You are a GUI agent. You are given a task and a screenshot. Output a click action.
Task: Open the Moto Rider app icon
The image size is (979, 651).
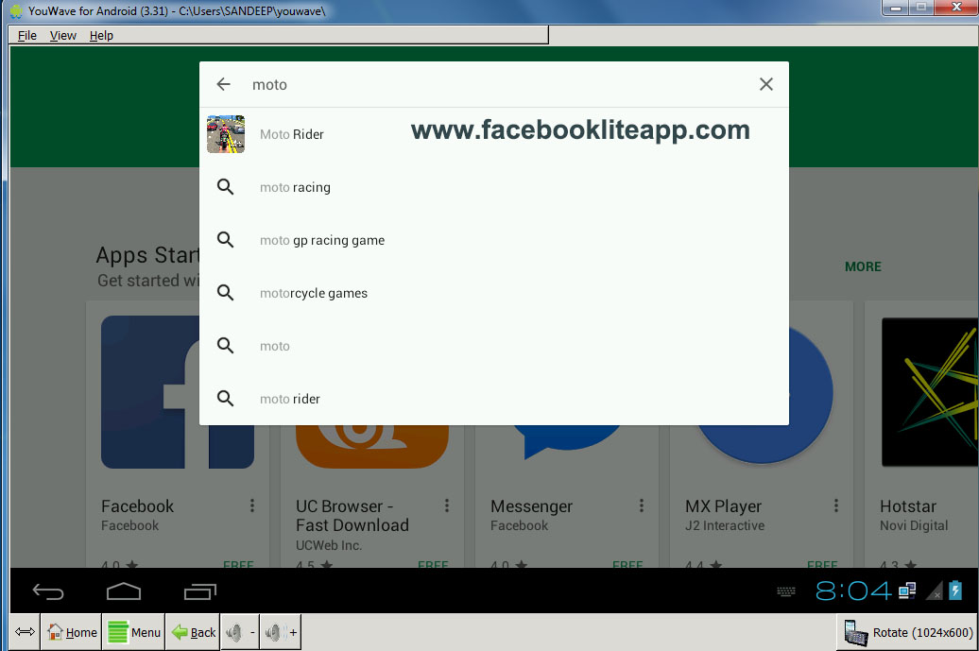pyautogui.click(x=226, y=134)
